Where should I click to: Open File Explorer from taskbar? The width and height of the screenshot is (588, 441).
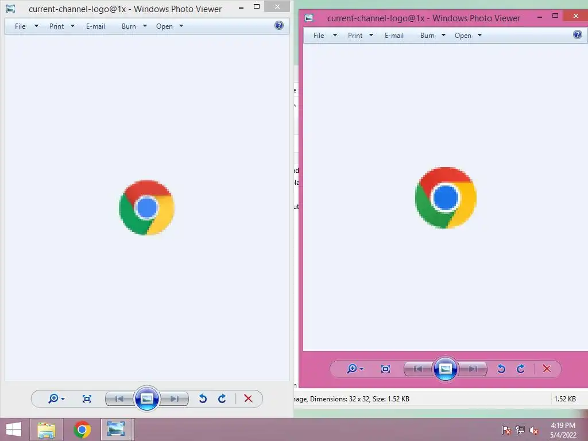46,430
